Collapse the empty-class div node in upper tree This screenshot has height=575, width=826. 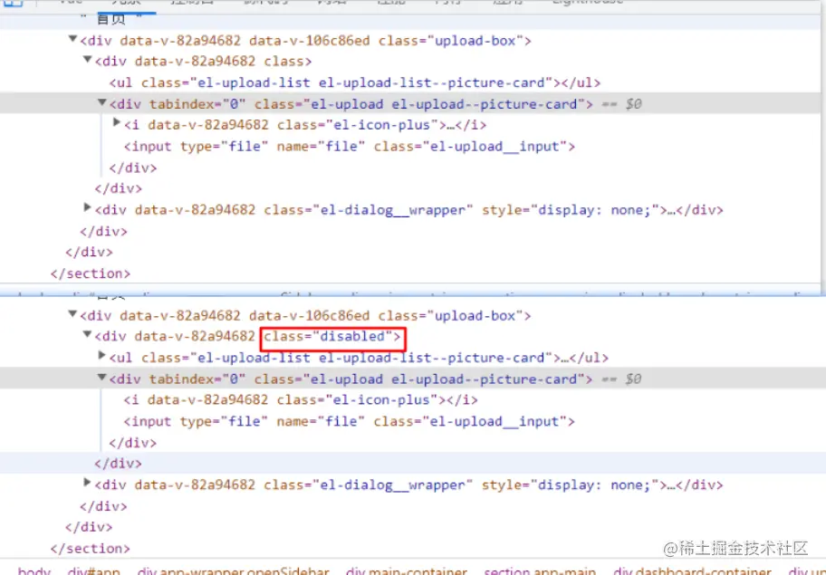coord(88,60)
